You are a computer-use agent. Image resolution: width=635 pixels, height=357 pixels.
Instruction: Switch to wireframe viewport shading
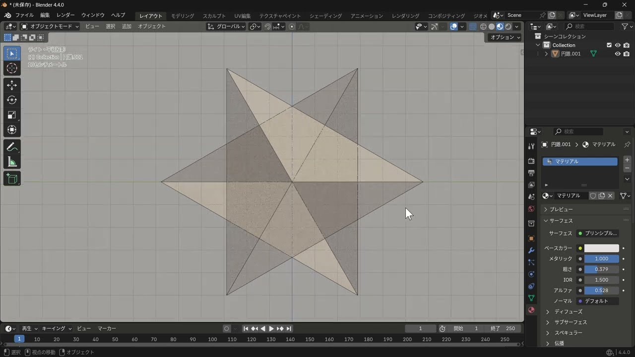483,26
